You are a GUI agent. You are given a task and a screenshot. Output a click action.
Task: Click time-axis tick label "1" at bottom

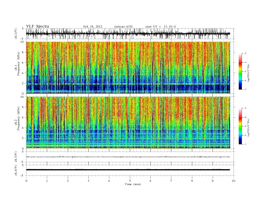point(47,181)
